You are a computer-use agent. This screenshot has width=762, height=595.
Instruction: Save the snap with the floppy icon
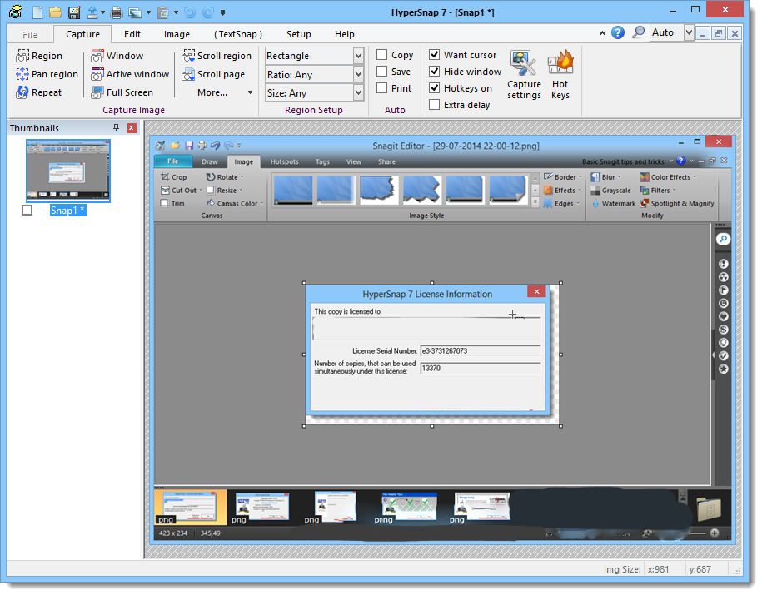pyautogui.click(x=74, y=12)
